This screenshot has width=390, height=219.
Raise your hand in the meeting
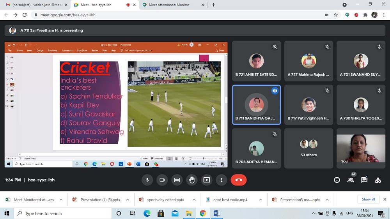tap(191, 180)
